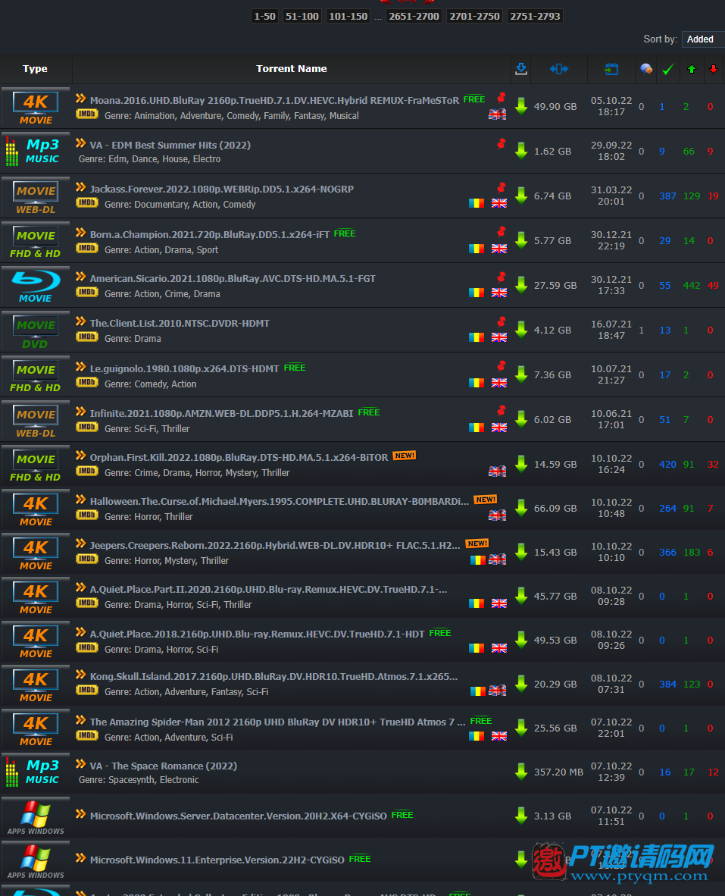The width and height of the screenshot is (725, 896).
Task: Click the Type column header
Action: pyautogui.click(x=36, y=68)
